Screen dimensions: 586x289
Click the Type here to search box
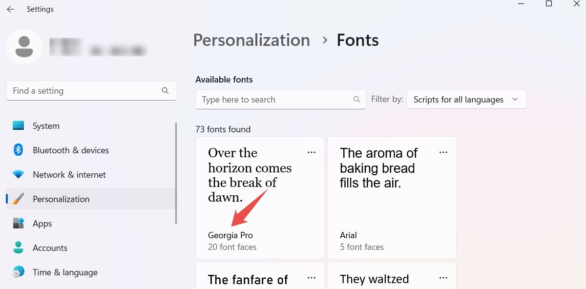273,99
